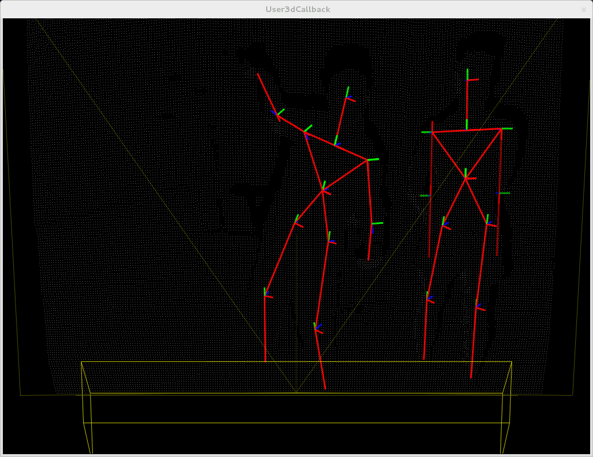Click the head joint of the left skeleton
The height and width of the screenshot is (457, 593).
[x=347, y=98]
